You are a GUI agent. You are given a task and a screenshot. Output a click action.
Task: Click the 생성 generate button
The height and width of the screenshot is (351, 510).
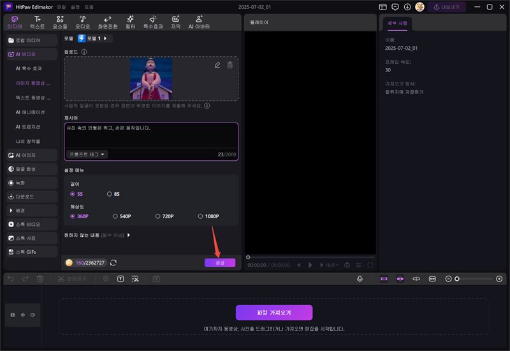[220, 262]
